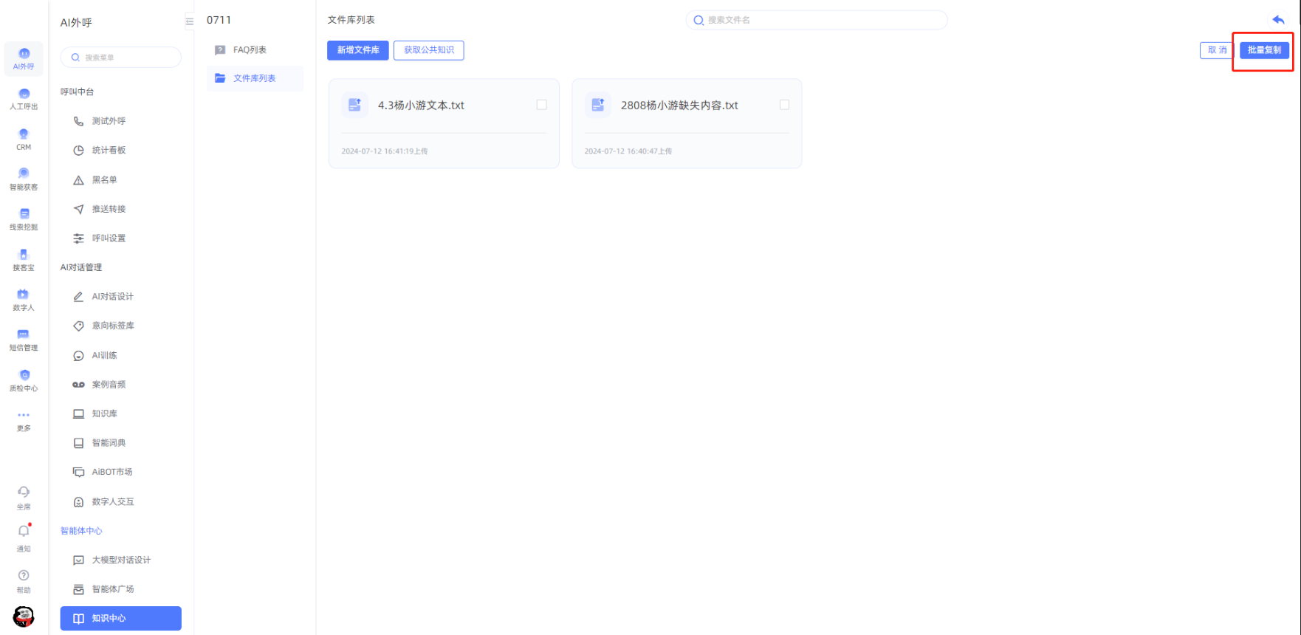The width and height of the screenshot is (1301, 635).
Task: Collapse the AI外呼 menu panel
Action: click(190, 21)
